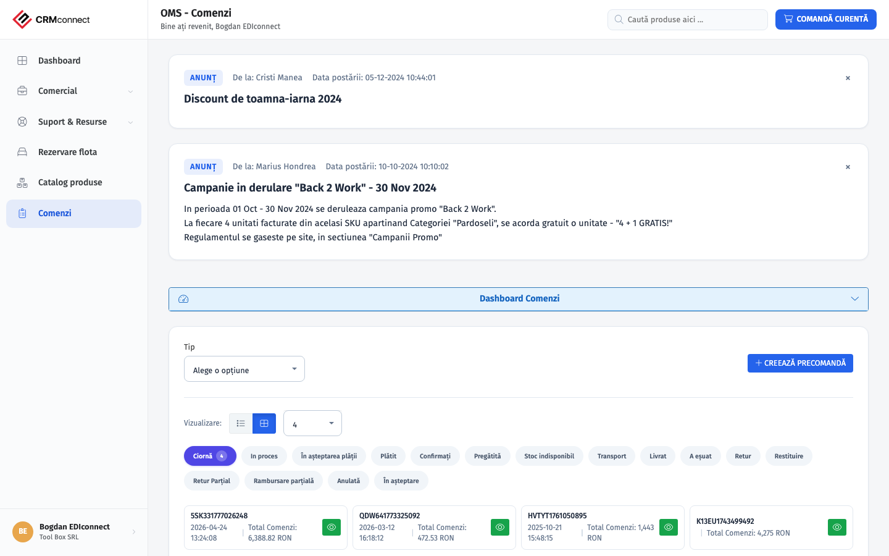Viewport: 889px width, 556px height.
Task: Open the columns count dropdown showing 4
Action: pyautogui.click(x=312, y=423)
